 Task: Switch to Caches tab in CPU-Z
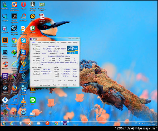coord(39,43)
